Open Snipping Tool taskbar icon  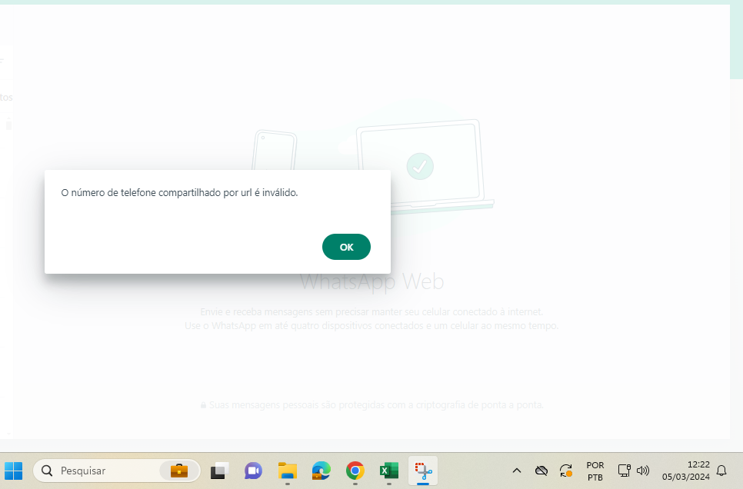[x=423, y=471]
